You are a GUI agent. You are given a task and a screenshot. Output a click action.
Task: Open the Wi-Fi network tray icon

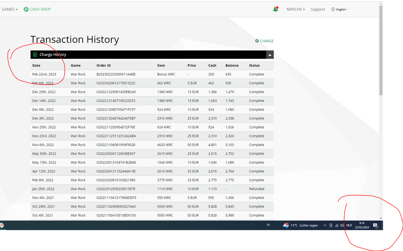(337, 226)
